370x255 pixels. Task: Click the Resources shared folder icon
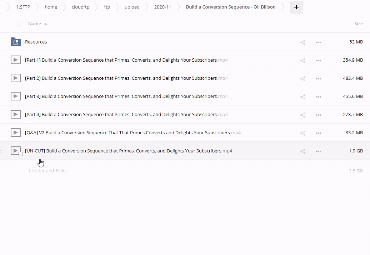click(x=15, y=42)
